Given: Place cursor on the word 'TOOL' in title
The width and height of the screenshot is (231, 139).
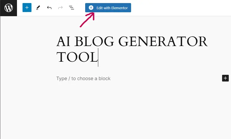Looking at the screenshot, I should (x=77, y=57).
